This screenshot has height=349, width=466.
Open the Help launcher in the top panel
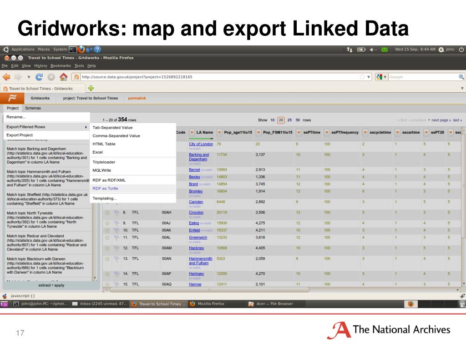[97, 49]
